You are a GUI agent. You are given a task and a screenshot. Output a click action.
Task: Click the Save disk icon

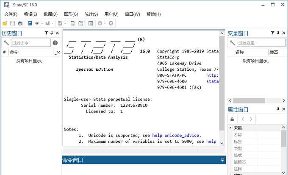(x=12, y=23)
